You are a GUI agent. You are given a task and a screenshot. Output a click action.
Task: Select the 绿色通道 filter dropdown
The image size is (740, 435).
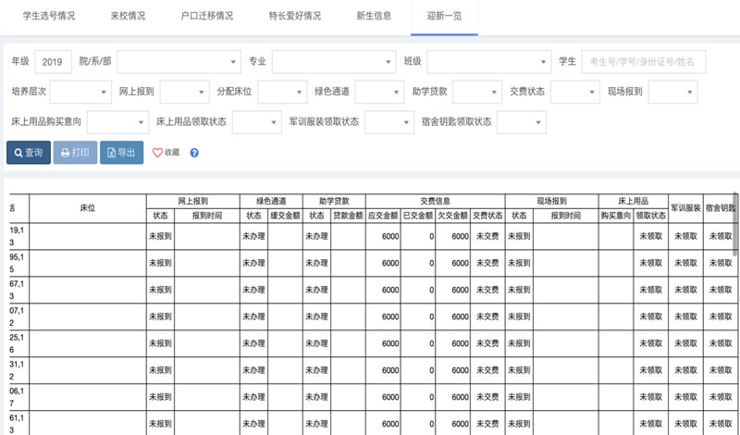380,92
